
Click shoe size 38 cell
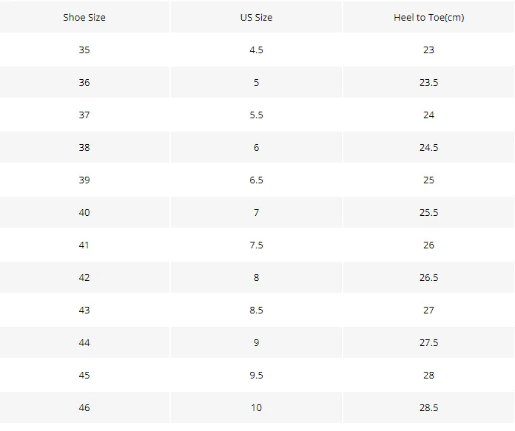[x=84, y=147]
